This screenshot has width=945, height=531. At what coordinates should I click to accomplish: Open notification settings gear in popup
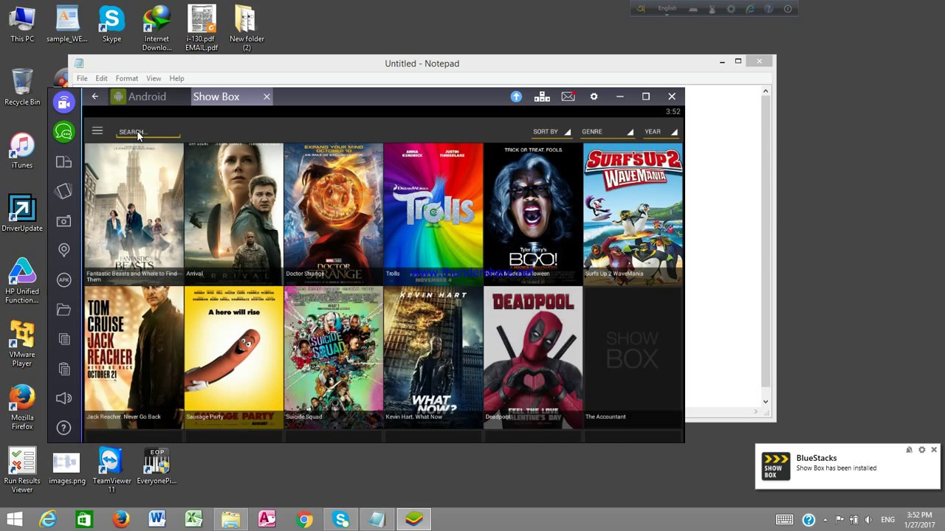921,450
